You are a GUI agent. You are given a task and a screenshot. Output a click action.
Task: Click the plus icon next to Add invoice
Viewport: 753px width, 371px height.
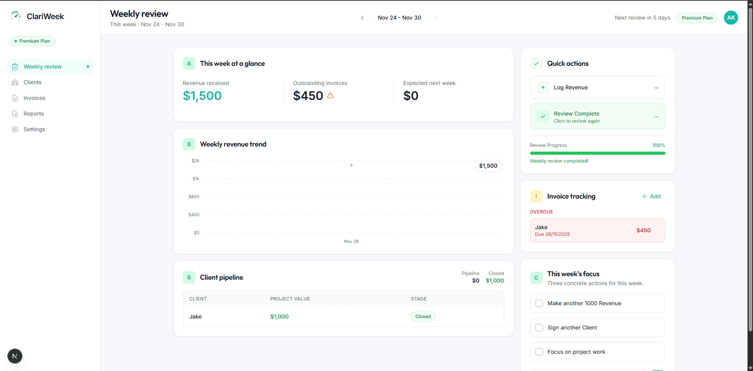coord(644,196)
